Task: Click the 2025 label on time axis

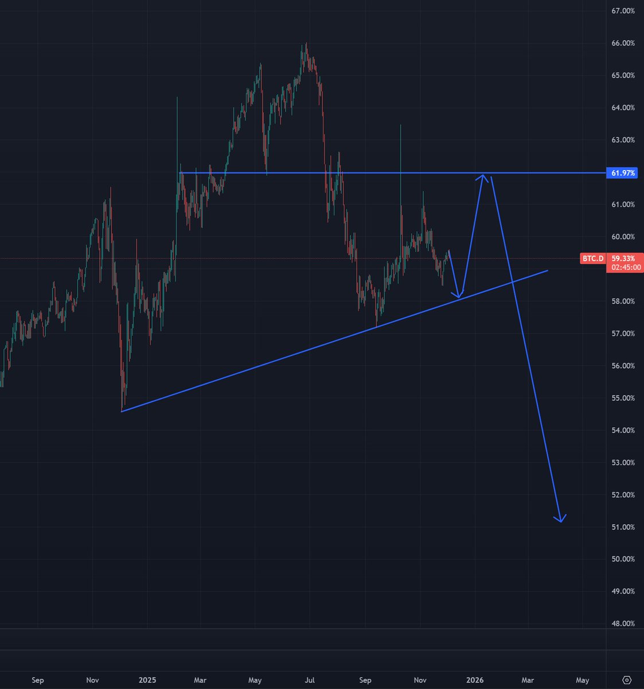Action: click(x=147, y=680)
